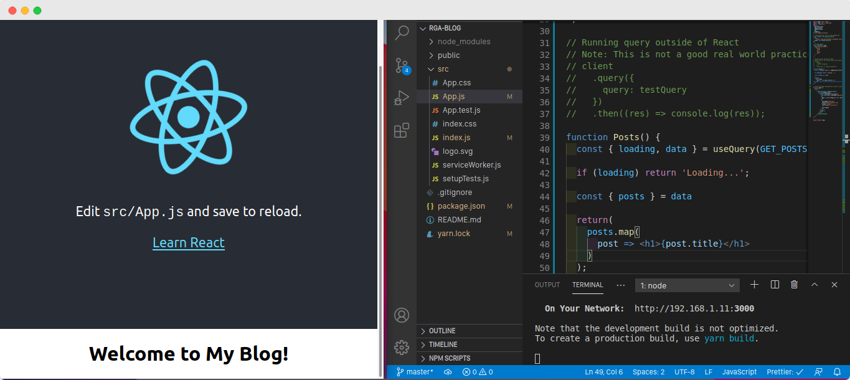Screen dimensions: 850x380
Task: Click the red close window button
Action: pyautogui.click(x=12, y=10)
